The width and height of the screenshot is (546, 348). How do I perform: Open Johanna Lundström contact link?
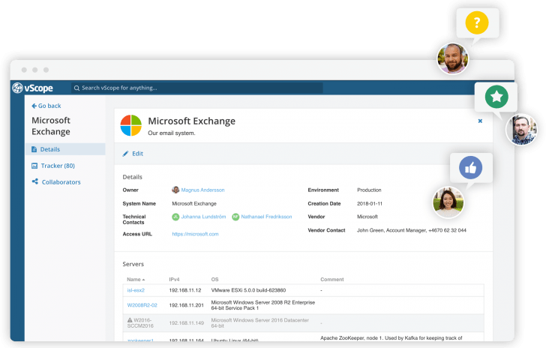203,217
